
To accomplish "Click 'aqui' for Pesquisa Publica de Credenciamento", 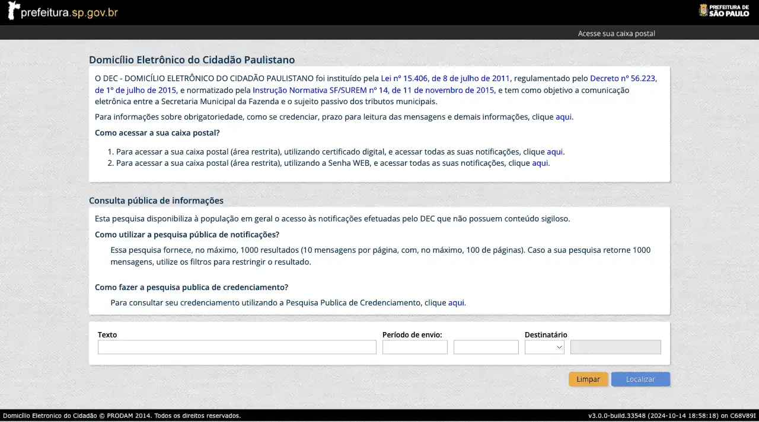I will (456, 303).
